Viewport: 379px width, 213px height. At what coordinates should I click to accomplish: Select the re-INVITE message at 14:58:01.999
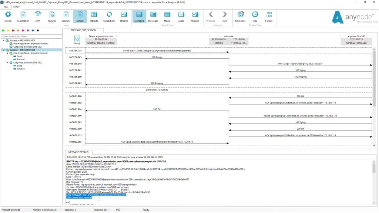click(300, 116)
